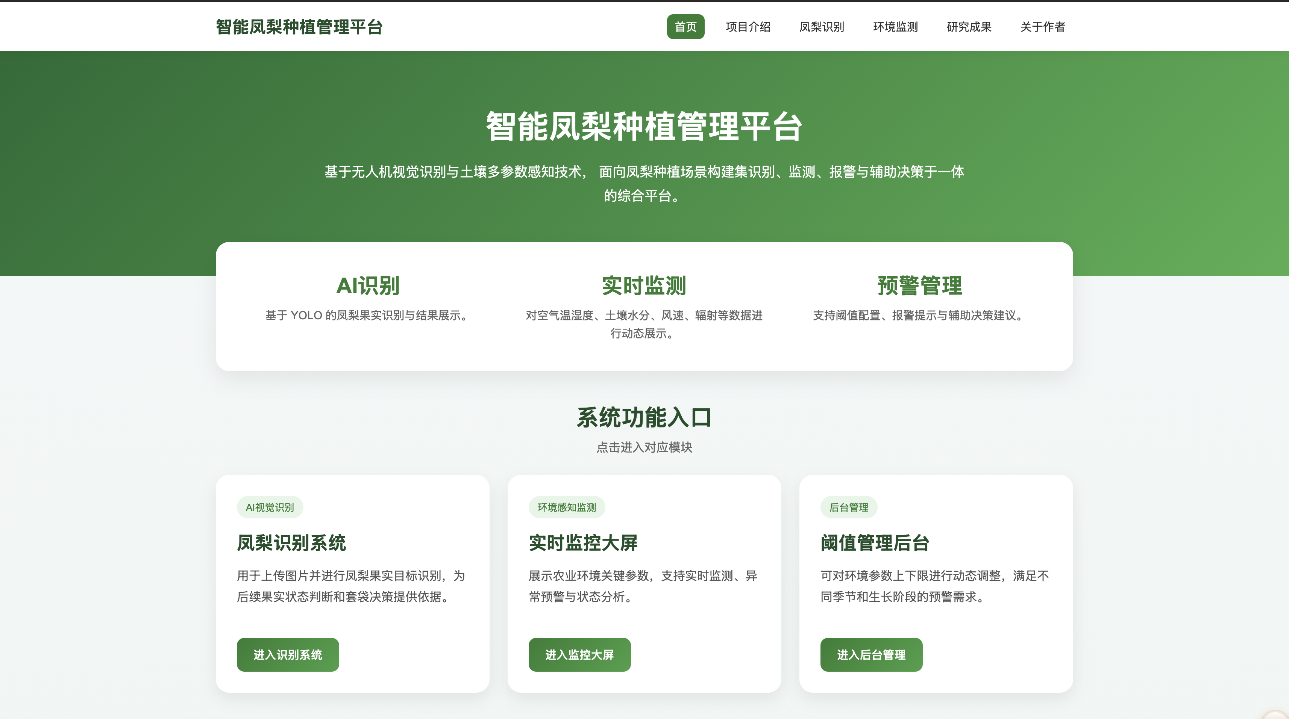Click the text 支持阈值配置、报警提示与辅助决策建议
Image resolution: width=1289 pixels, height=719 pixels.
point(920,315)
